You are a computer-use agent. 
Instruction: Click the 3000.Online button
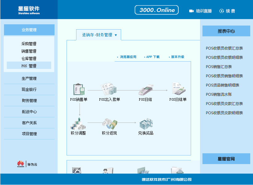[157, 10]
